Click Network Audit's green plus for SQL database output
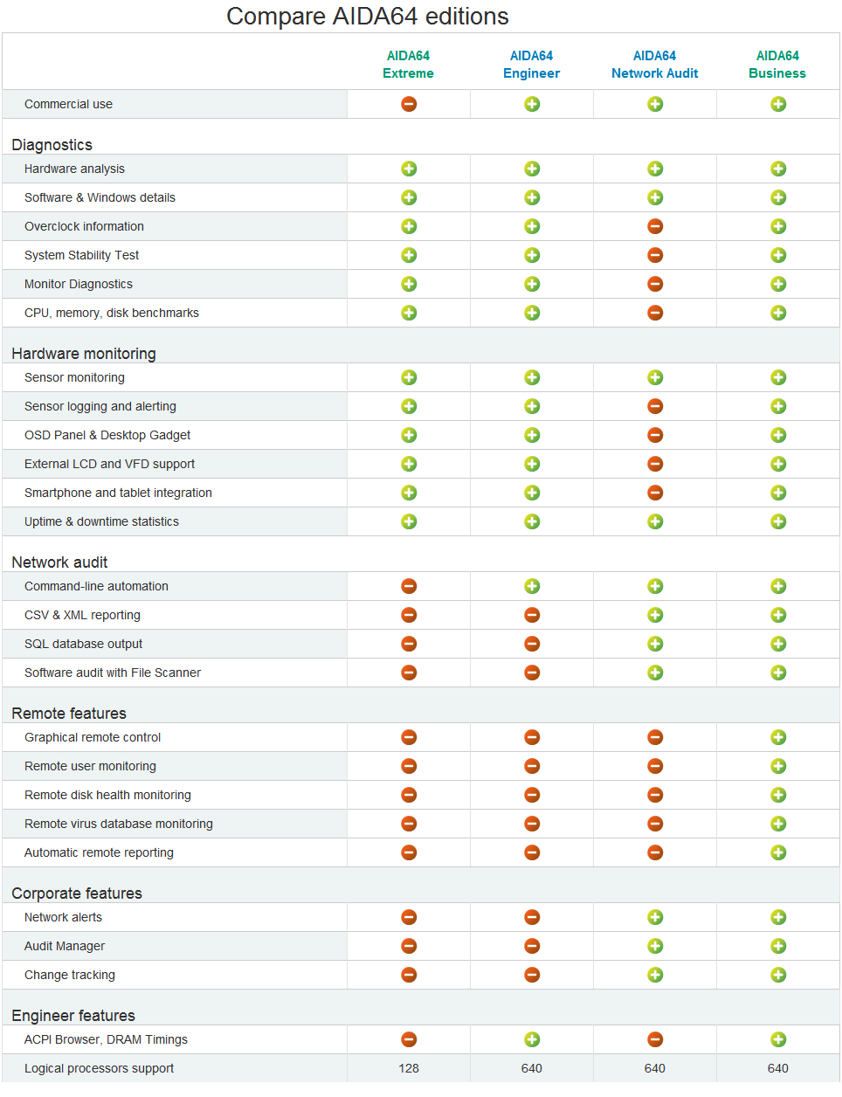Viewport: 842px width, 1097px height. coord(655,644)
